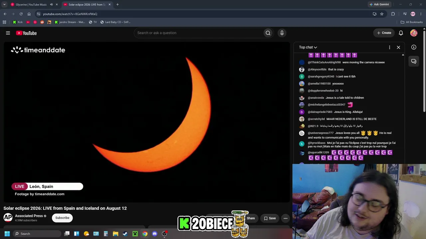Open the jandro Stream bookmark
Image resolution: width=426 pixels, height=239 pixels.
point(70,22)
